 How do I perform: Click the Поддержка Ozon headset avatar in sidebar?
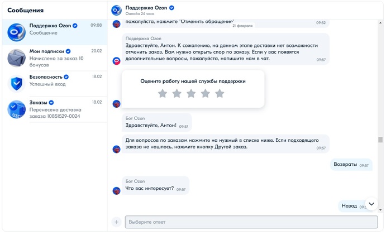point(16,32)
